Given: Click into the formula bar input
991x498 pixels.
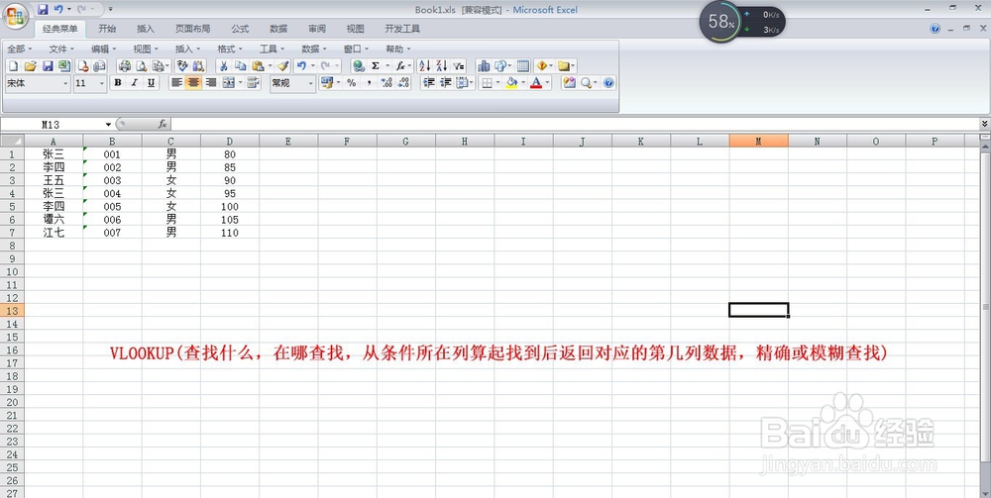Looking at the screenshot, I should tap(575, 125).
